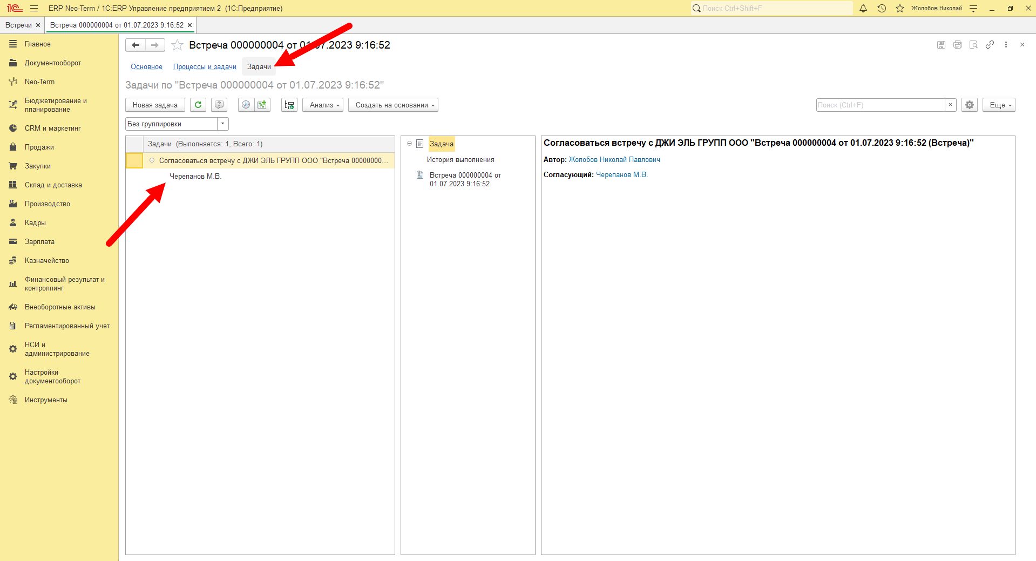Open list settings via the gear icon
The height and width of the screenshot is (561, 1036).
(x=970, y=105)
